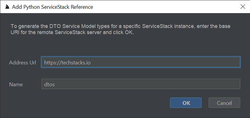This screenshot has height=118, width=250.
Task: Click empty area right of dtos text
Action: coord(146,84)
